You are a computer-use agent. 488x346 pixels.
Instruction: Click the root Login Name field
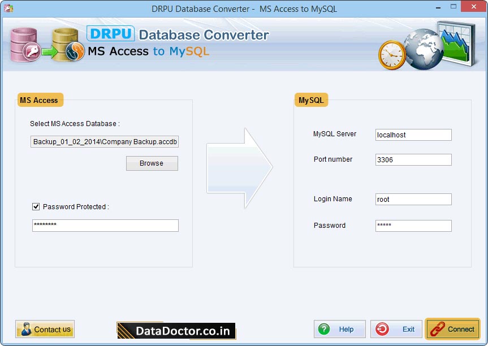[413, 199]
